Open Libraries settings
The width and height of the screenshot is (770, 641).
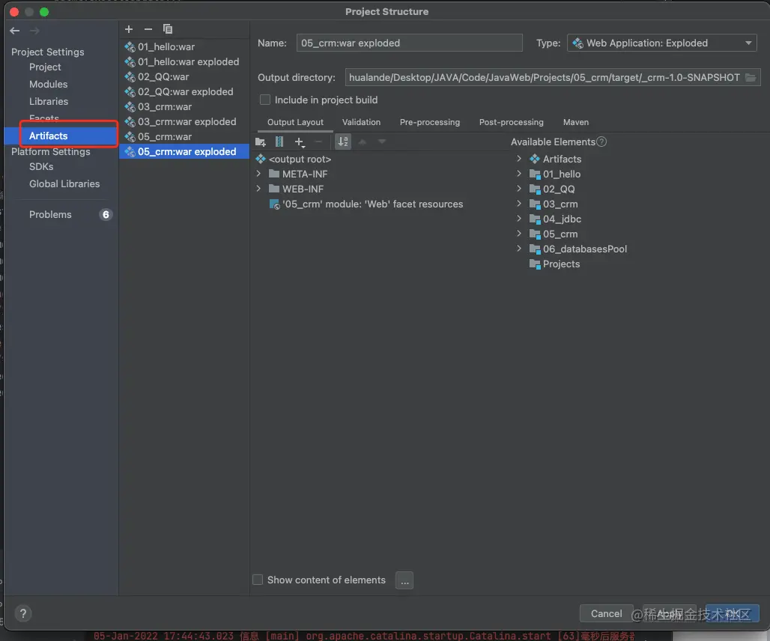49,101
